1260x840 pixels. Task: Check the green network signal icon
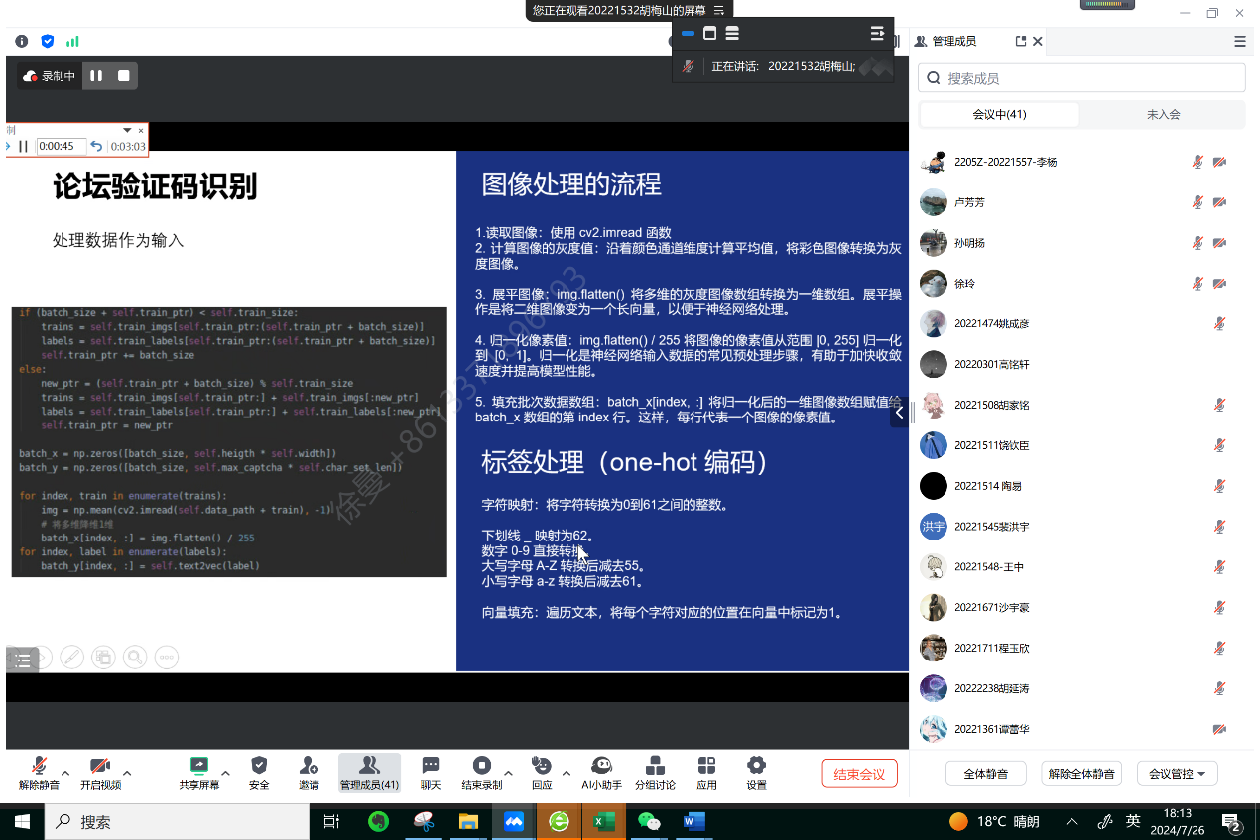coord(72,41)
